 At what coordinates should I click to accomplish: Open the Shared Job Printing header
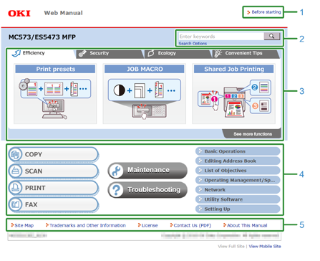coord(234,69)
